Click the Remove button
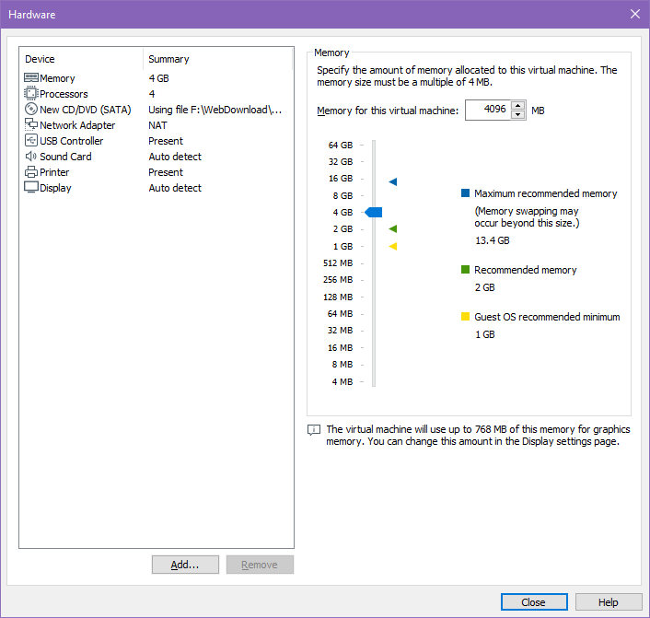 [260, 565]
